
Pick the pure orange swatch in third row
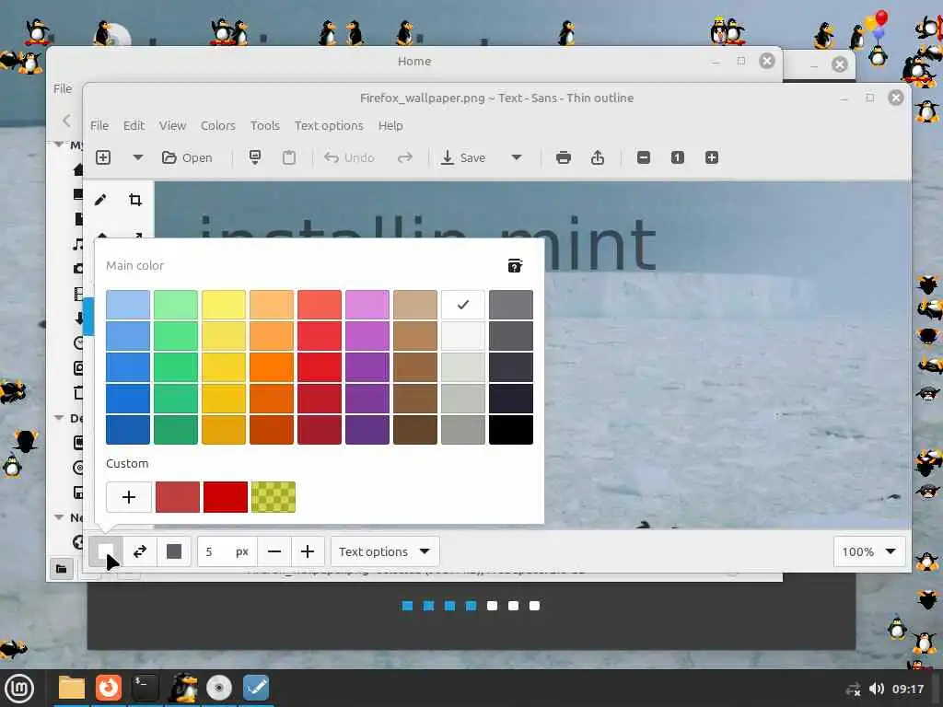coord(272,367)
